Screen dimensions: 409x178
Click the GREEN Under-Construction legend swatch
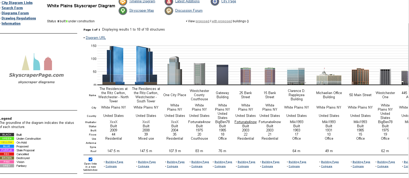pos(7,139)
